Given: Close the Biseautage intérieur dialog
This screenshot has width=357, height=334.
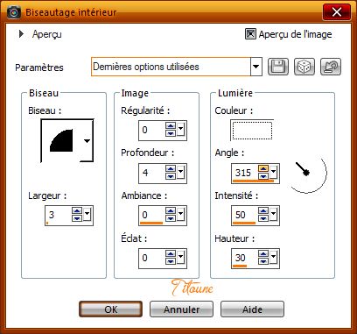Looking at the screenshot, I should pos(337,11).
